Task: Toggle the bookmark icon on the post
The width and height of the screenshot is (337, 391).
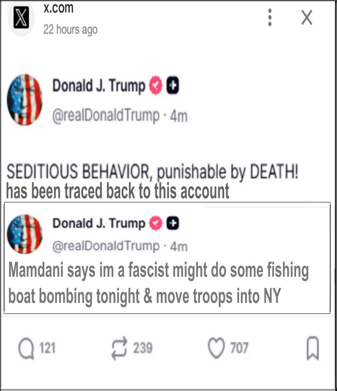Action: pos(313,348)
